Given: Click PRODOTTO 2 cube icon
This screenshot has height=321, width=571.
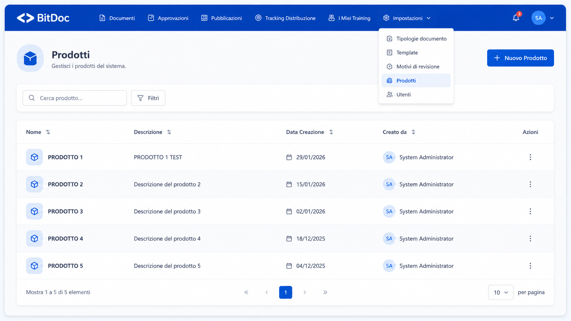Looking at the screenshot, I should tap(34, 184).
